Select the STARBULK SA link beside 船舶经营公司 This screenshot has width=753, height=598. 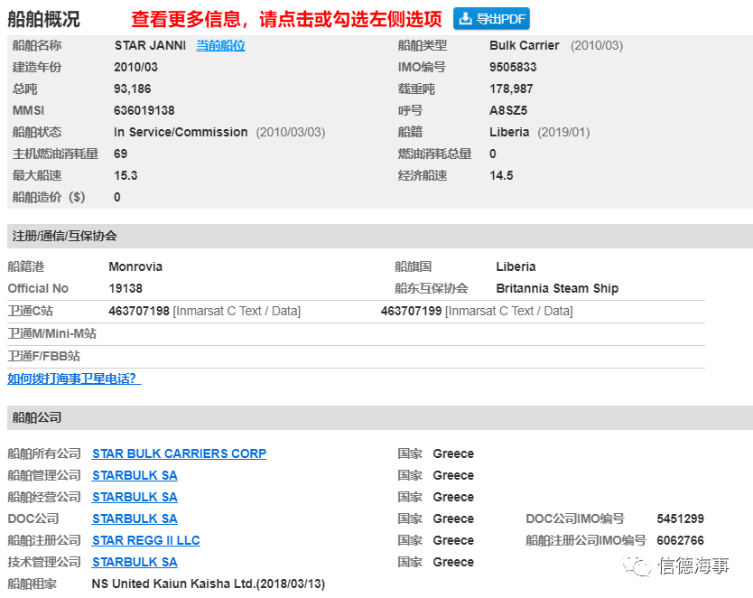135,497
